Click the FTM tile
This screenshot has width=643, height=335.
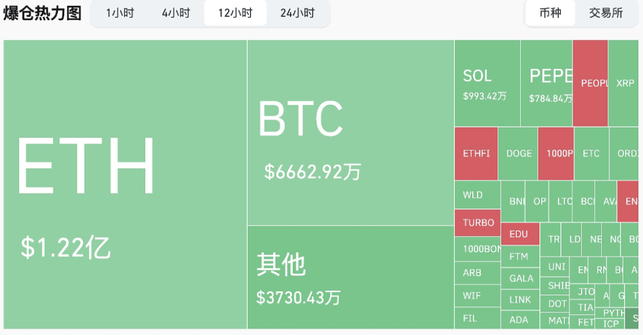tap(520, 256)
